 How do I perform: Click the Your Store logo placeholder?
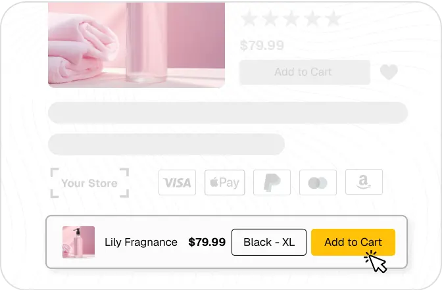coord(89,183)
